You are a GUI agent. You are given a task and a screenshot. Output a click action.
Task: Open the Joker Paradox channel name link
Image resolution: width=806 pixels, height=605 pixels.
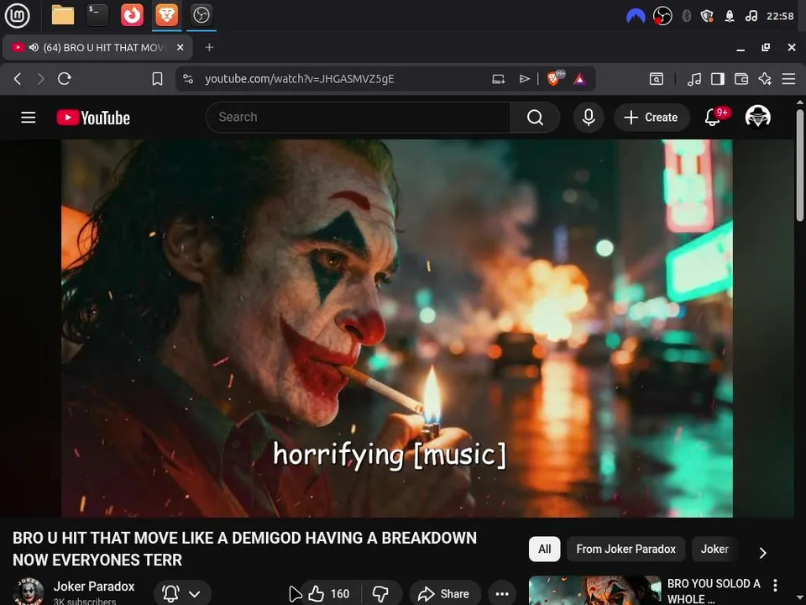94,587
